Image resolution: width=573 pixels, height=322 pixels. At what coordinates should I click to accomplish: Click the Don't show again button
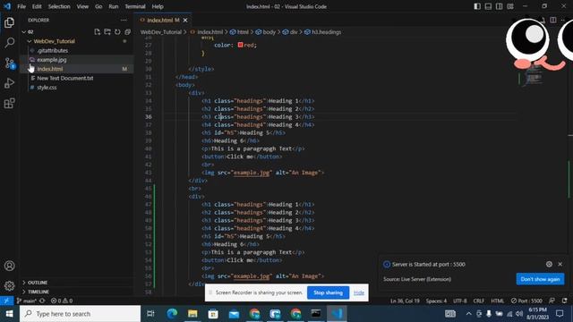[x=540, y=279]
